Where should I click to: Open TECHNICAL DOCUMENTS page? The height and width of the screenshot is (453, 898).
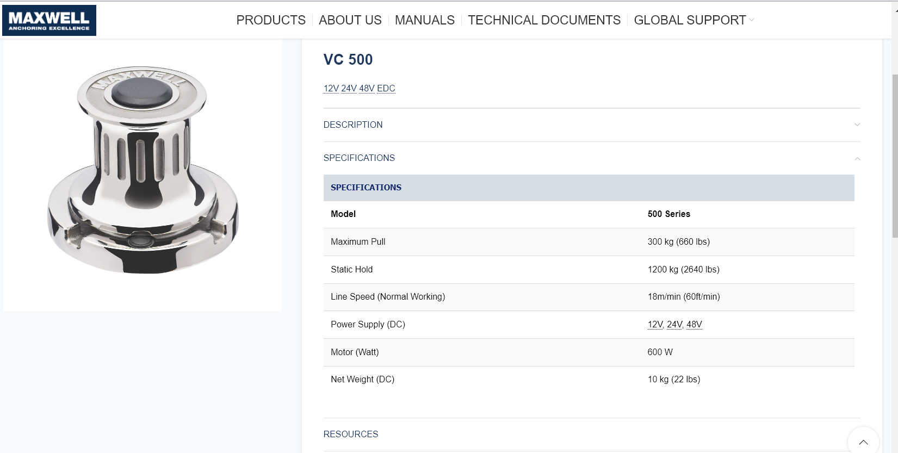[544, 20]
